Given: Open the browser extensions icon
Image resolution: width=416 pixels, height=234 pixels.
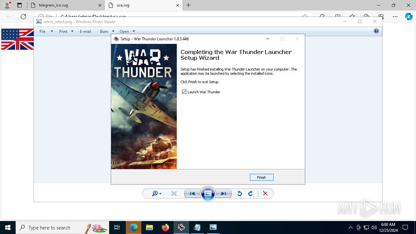Looking at the screenshot, I should (322, 16).
